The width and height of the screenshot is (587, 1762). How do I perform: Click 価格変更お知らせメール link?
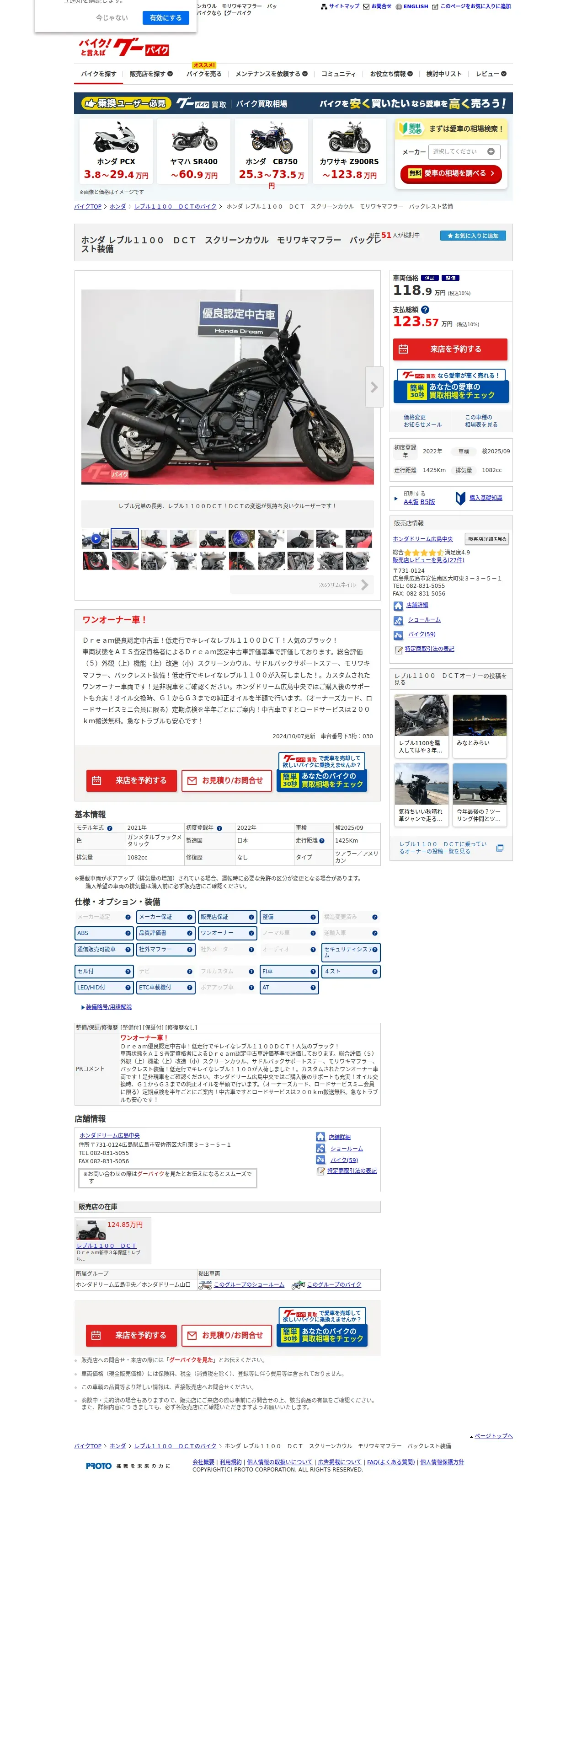tap(422, 421)
